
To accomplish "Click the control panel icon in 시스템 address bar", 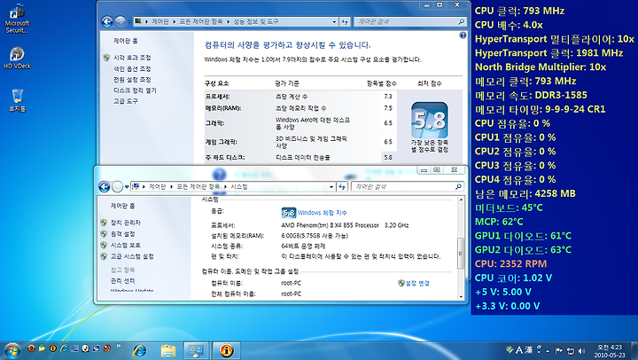I will [136, 186].
